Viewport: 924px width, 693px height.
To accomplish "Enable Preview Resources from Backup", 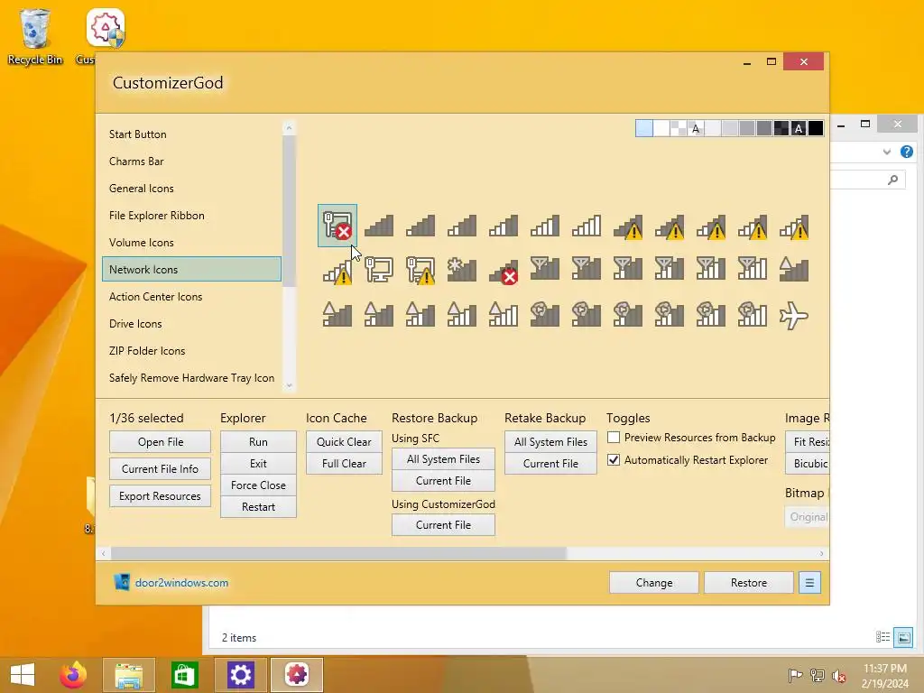I will (614, 438).
